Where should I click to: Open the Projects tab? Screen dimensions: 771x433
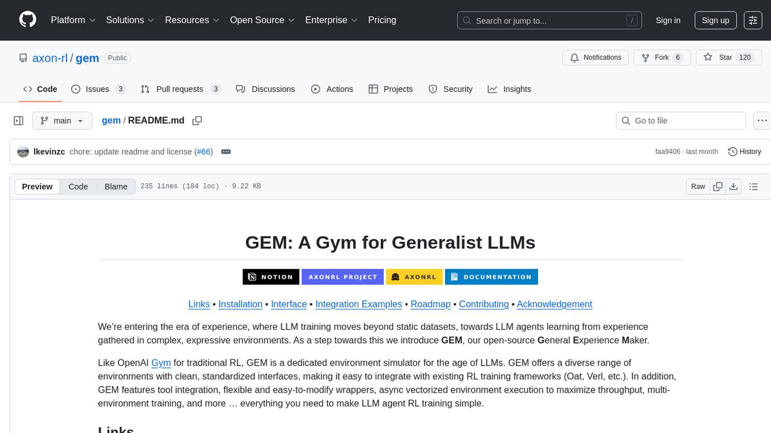(391, 89)
